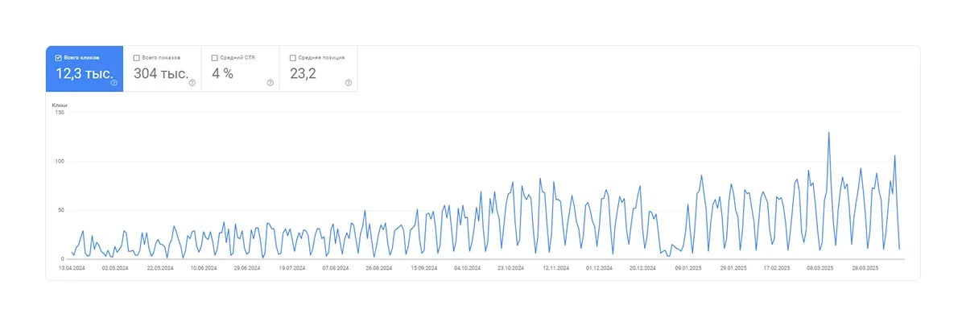The height and width of the screenshot is (326, 966).
Task: Click the 13.04.2024 date on the axis
Action: tap(72, 267)
